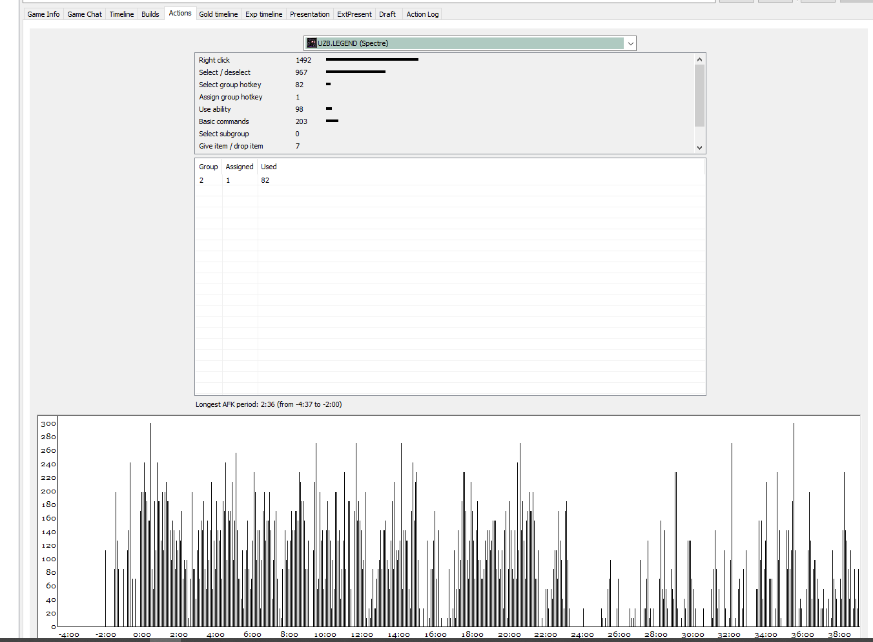Image resolution: width=873 pixels, height=642 pixels.
Task: Select the "Select / deselect" action row
Action: (x=445, y=72)
